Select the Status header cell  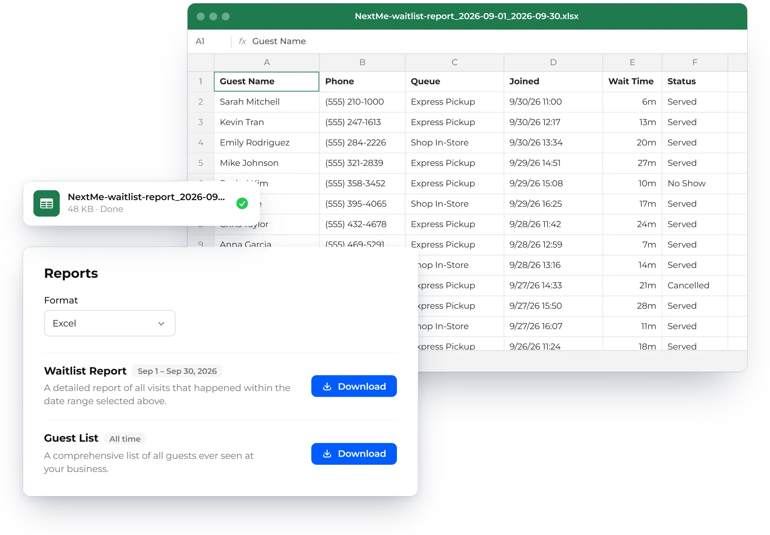point(695,81)
